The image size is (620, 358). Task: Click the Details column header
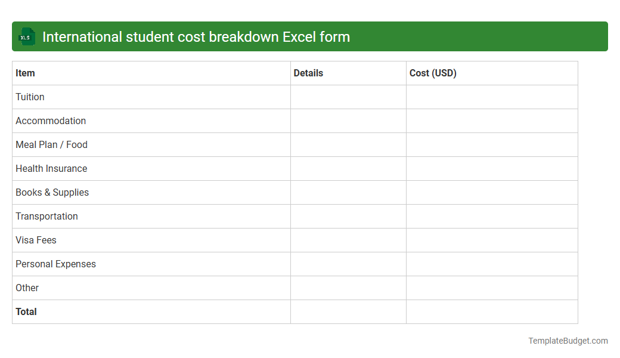tap(308, 73)
